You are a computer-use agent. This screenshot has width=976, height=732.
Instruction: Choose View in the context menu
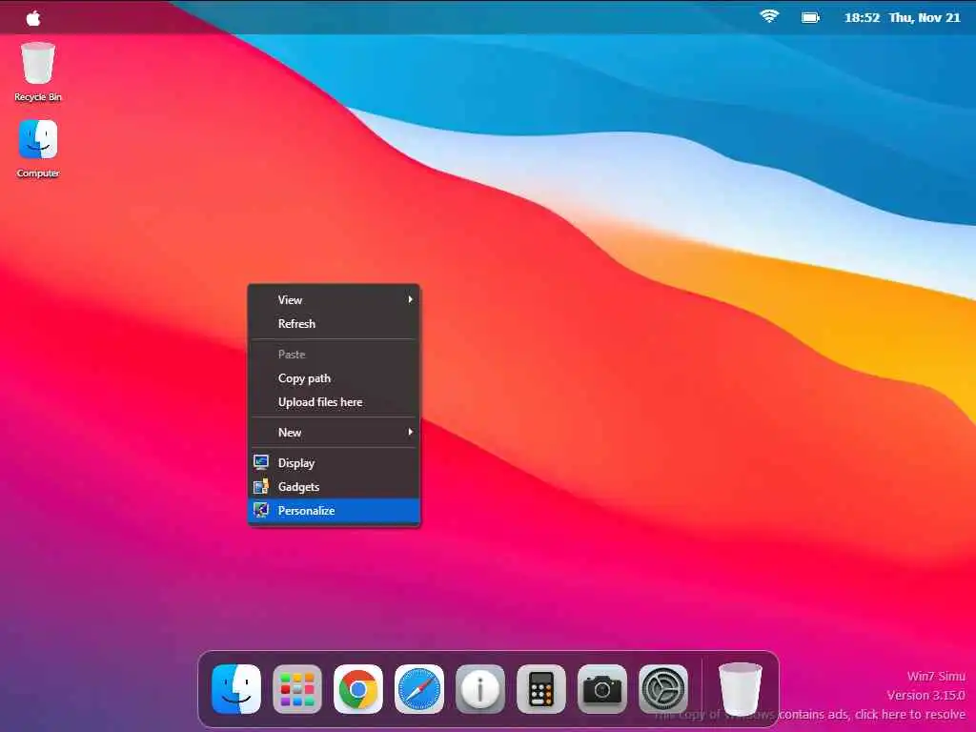335,299
